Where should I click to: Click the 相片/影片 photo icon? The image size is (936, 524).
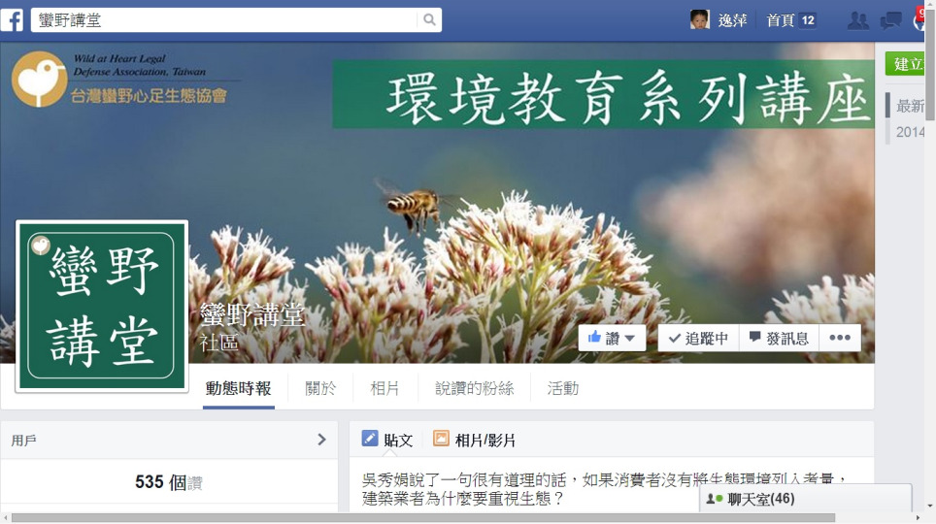point(441,439)
